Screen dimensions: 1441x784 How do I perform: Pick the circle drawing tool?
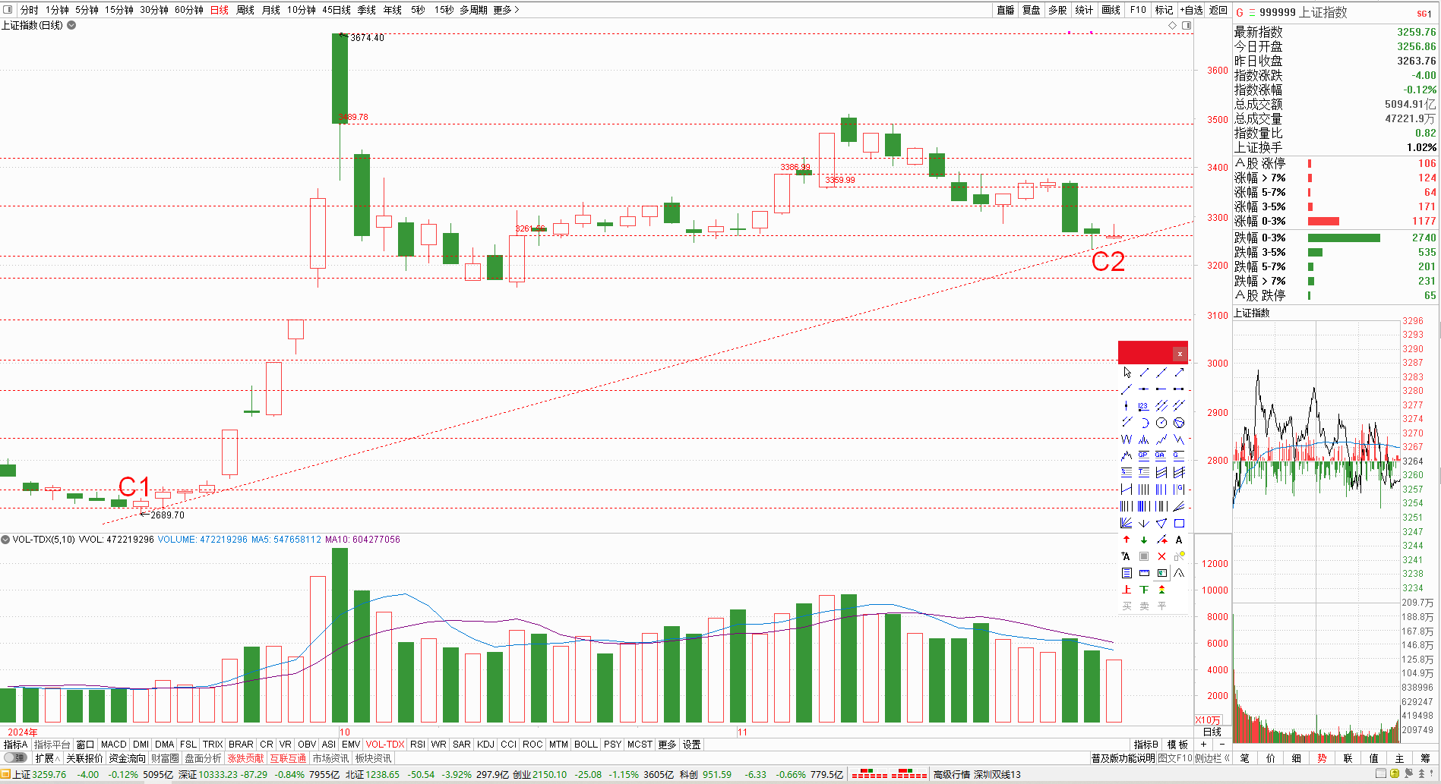click(x=1161, y=423)
